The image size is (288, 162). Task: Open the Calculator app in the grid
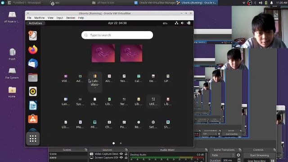pos(95,81)
